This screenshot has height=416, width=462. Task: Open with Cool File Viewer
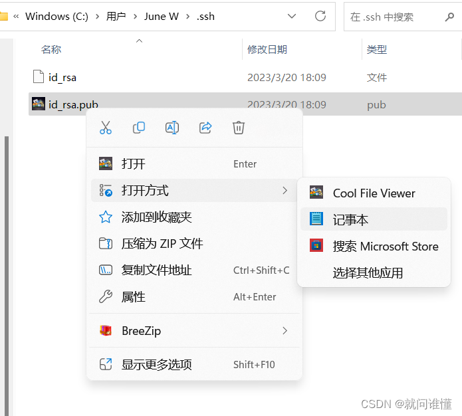(374, 193)
